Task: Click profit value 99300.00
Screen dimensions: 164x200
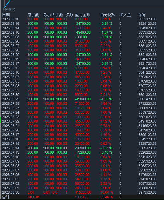Action: [x=82, y=183]
